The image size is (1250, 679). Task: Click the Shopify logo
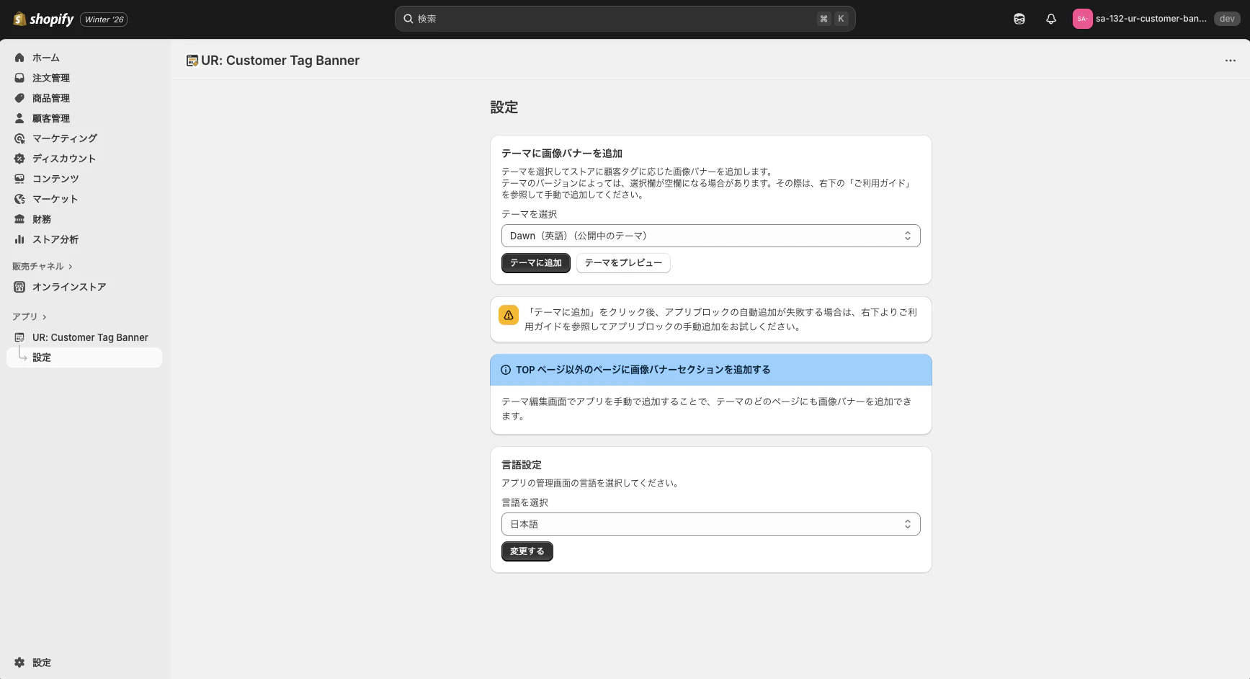(x=43, y=19)
